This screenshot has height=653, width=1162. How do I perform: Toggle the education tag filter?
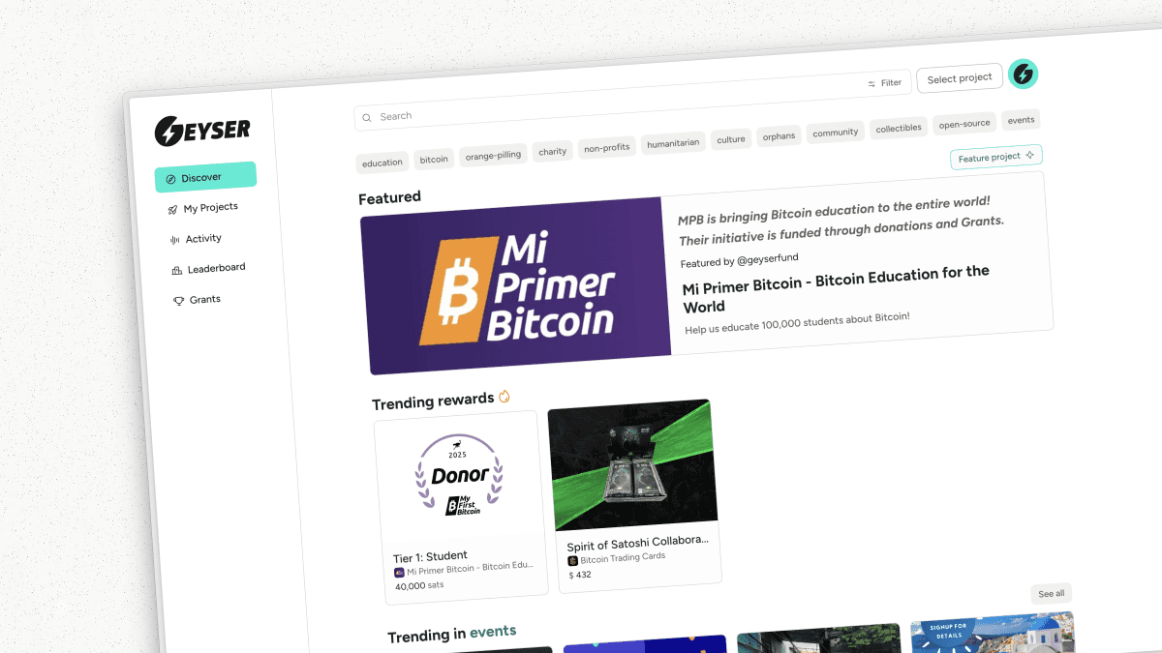pyautogui.click(x=382, y=163)
